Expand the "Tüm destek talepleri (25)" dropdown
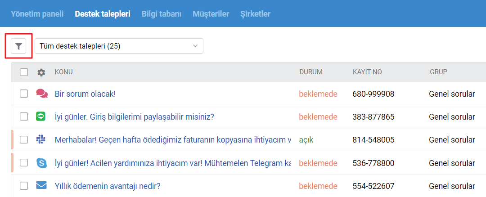Screen dimensions: 486x197 click(119, 46)
